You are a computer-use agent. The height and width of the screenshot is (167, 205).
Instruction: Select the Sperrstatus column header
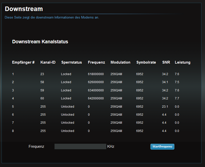pyautogui.click(x=71, y=62)
